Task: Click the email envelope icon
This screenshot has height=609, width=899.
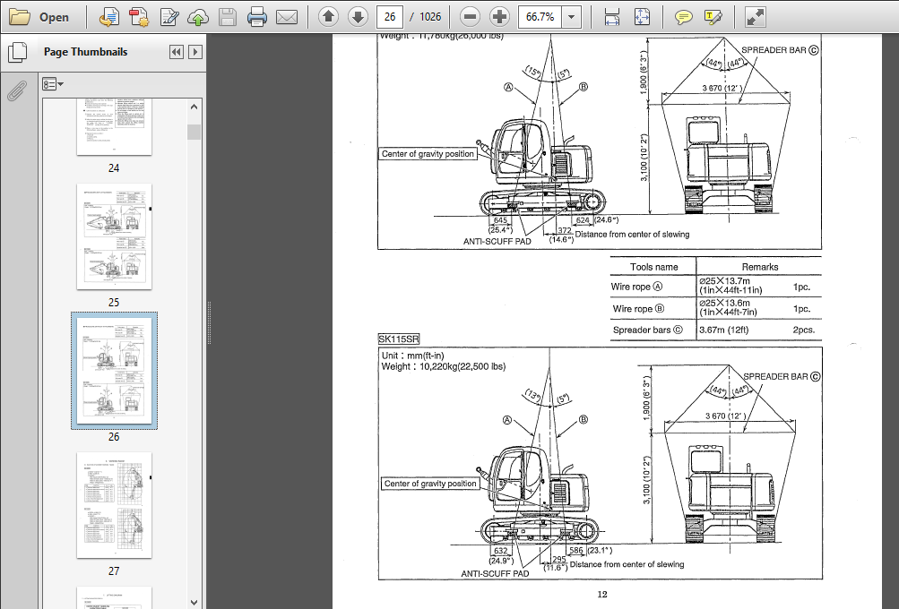Action: (x=287, y=17)
